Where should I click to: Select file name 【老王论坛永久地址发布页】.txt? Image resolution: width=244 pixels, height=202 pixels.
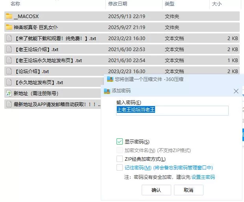click(48, 61)
